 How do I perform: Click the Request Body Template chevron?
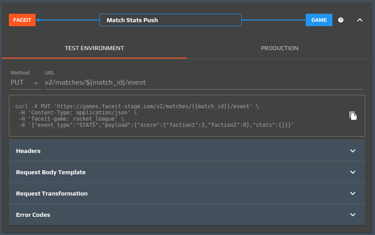[x=353, y=172]
